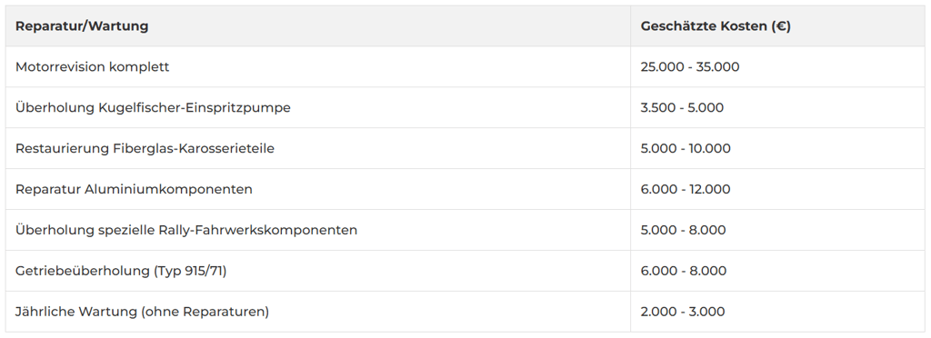Click the euro symbol in the header
The height and width of the screenshot is (338, 931).
tap(782, 26)
